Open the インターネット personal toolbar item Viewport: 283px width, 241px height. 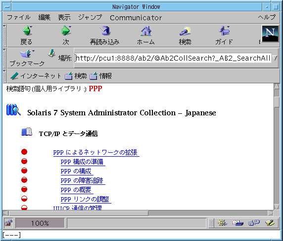point(36,76)
